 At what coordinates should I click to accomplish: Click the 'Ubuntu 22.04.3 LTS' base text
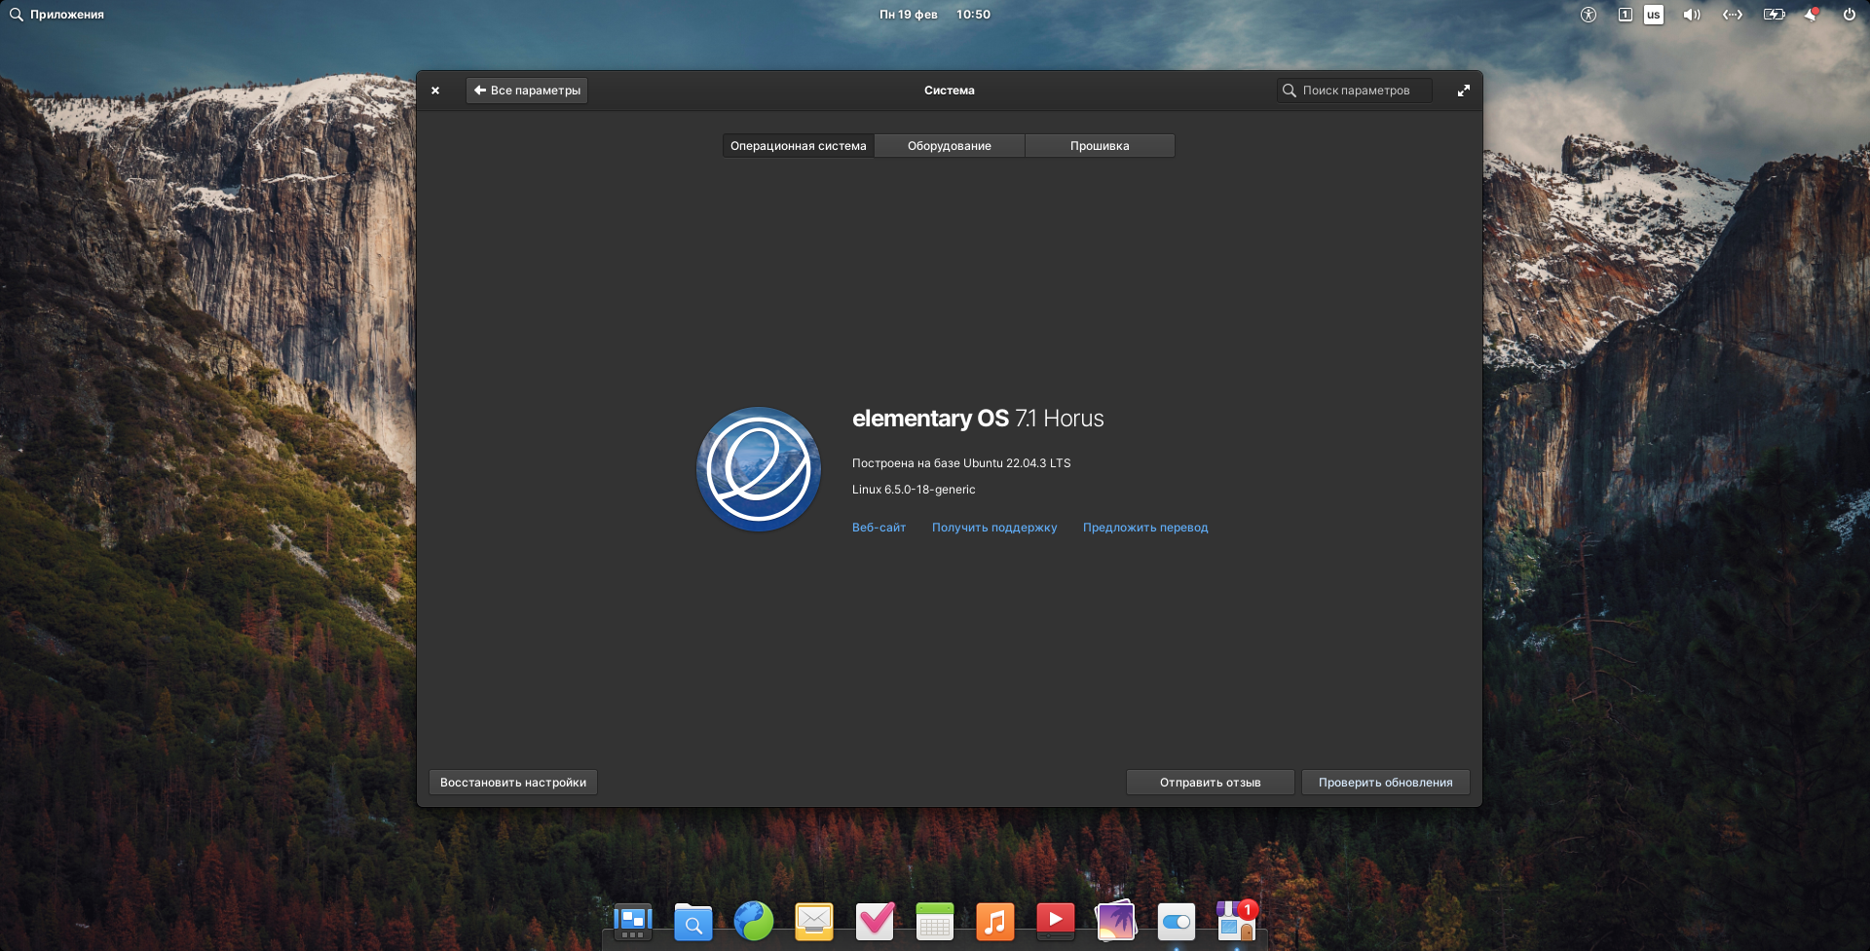click(1017, 463)
